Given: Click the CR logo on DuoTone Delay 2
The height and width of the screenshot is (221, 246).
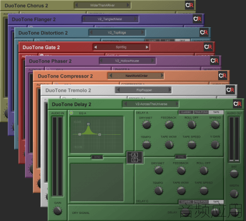Looking at the screenshot, I should 237,104.
